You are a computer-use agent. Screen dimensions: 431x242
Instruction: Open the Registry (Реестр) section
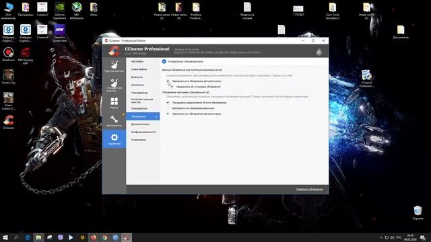tap(114, 103)
